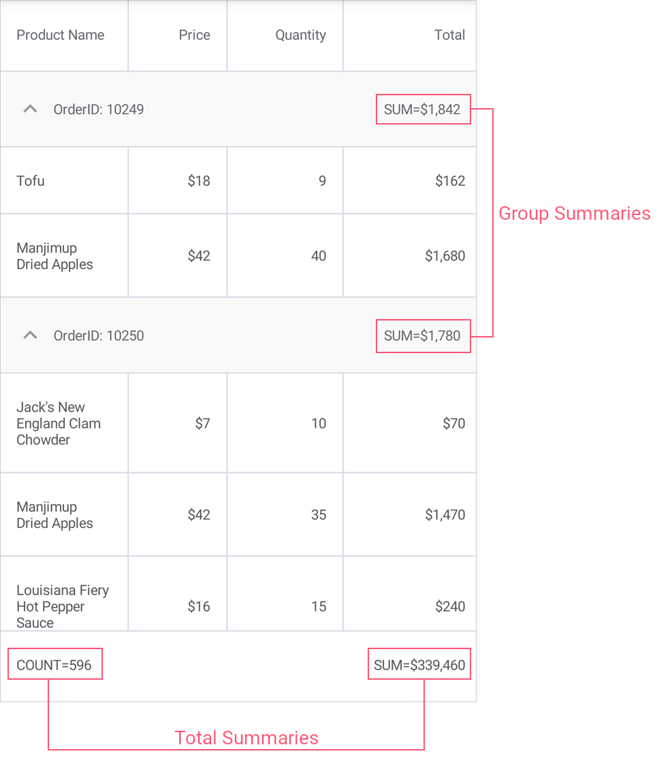Click the SUM=$1,780 group summary
This screenshot has width=657, height=760.
[x=422, y=335]
